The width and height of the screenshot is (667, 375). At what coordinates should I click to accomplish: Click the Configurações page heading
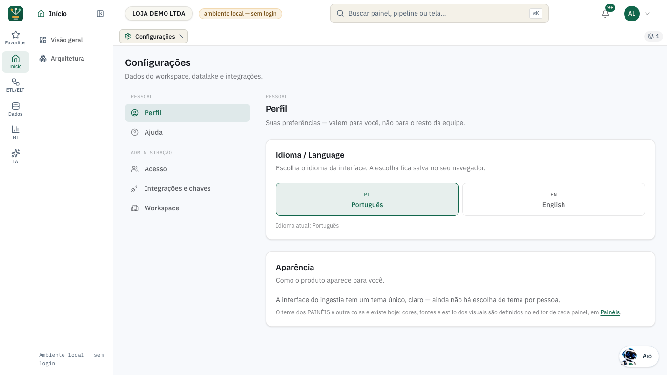[158, 62]
